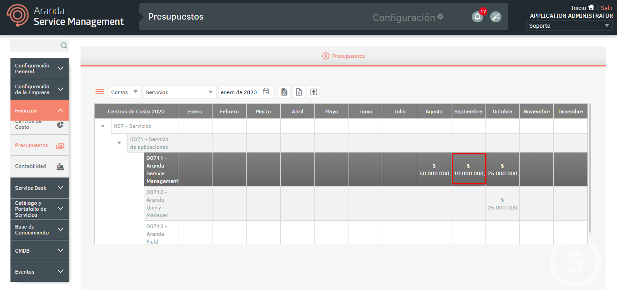Open the Costos dropdown

(x=125, y=92)
